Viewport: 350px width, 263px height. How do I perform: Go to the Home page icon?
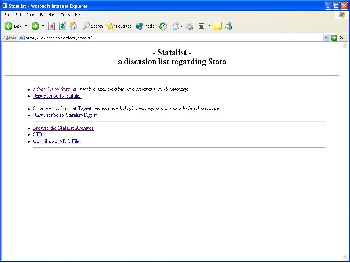coord(73,26)
